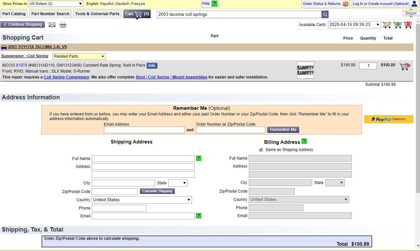Viewport: 420px width, 251px height.
Task: Click the parts search input field
Action: 239,15
